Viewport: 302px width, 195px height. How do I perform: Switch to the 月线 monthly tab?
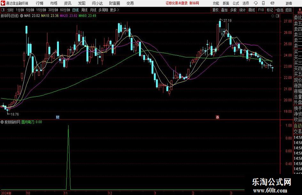pos(93,10)
